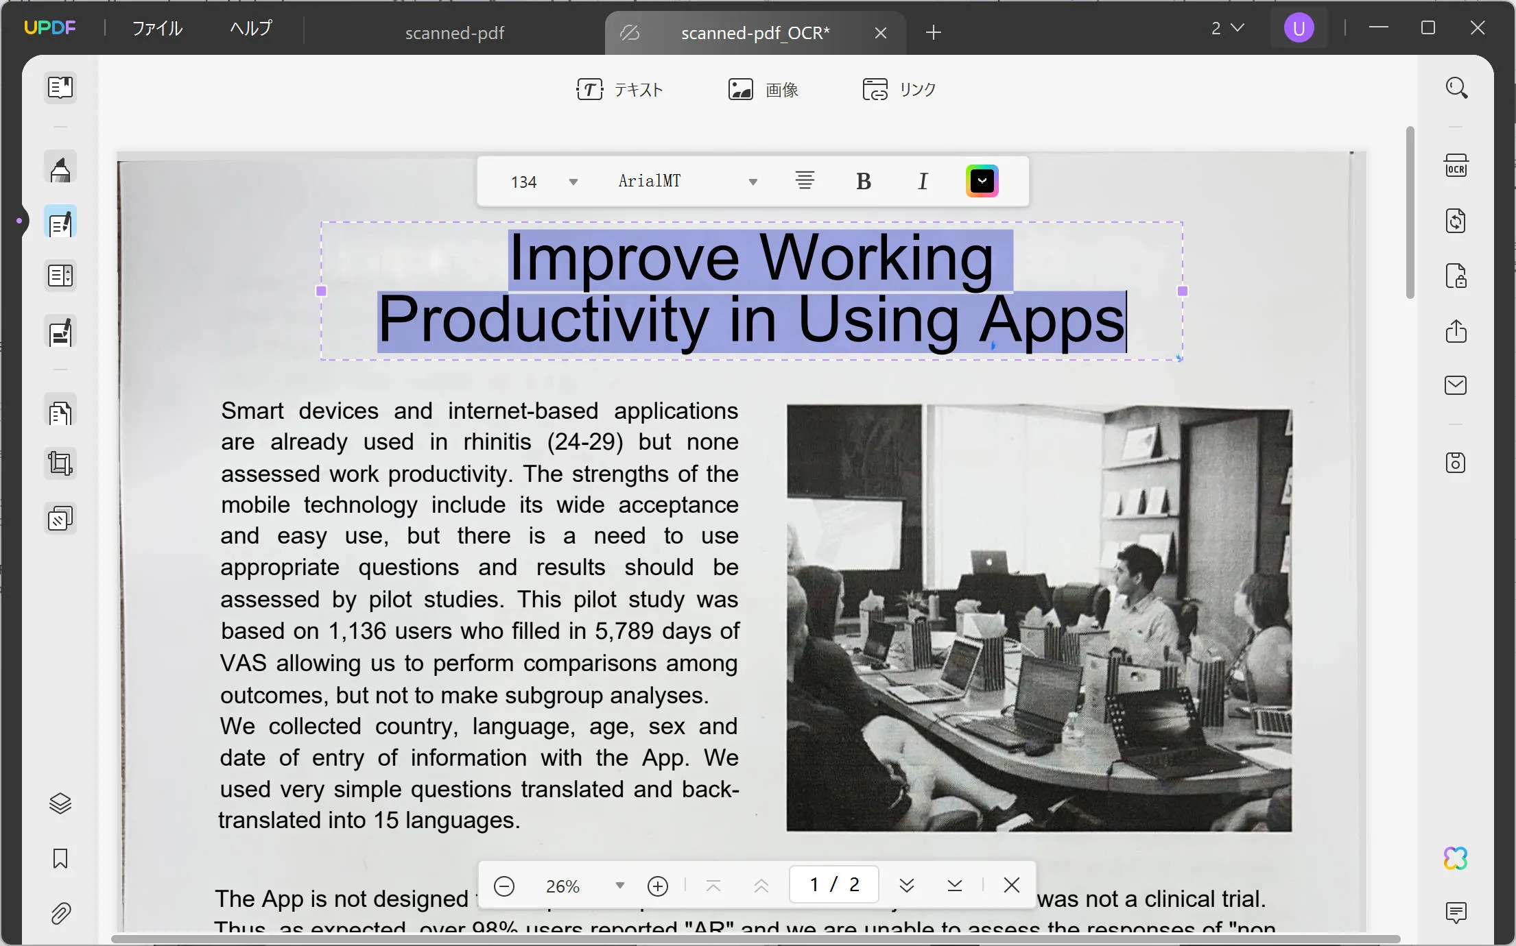Jump to the last page
Image resolution: width=1516 pixels, height=946 pixels.
click(x=955, y=886)
